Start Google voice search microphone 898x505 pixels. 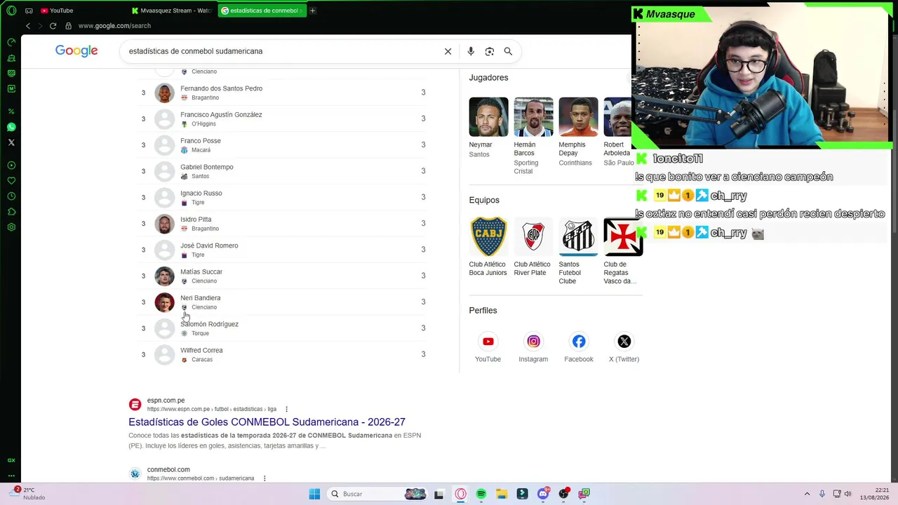click(x=471, y=51)
